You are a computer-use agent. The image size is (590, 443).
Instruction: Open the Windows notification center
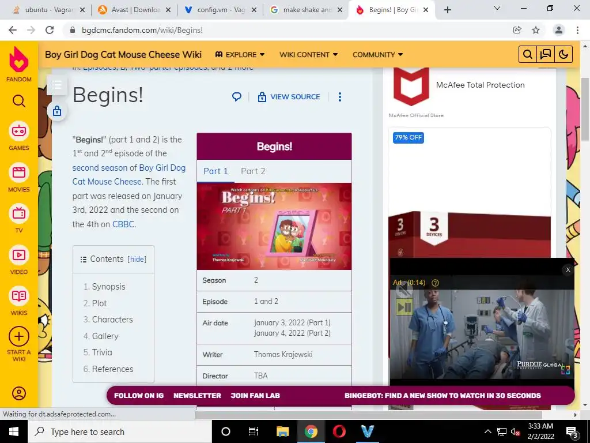(x=572, y=431)
